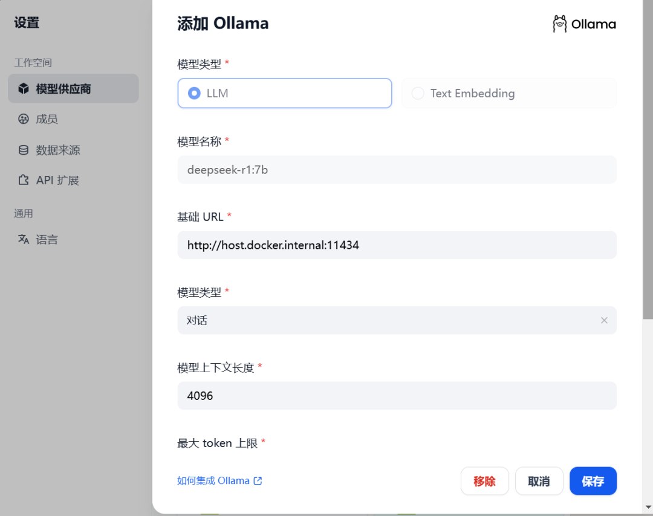Image resolution: width=653 pixels, height=516 pixels.
Task: Click the 移除 remove button
Action: [484, 481]
